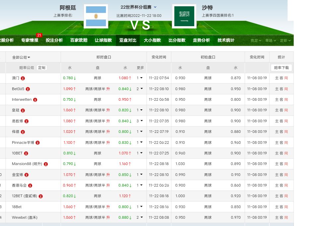Click the 定制 button beside 赔率公司
This screenshot has width=327, height=226.
click(41, 68)
